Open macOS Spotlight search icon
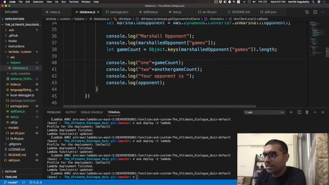The width and height of the screenshot is (329, 185). coord(313,2)
